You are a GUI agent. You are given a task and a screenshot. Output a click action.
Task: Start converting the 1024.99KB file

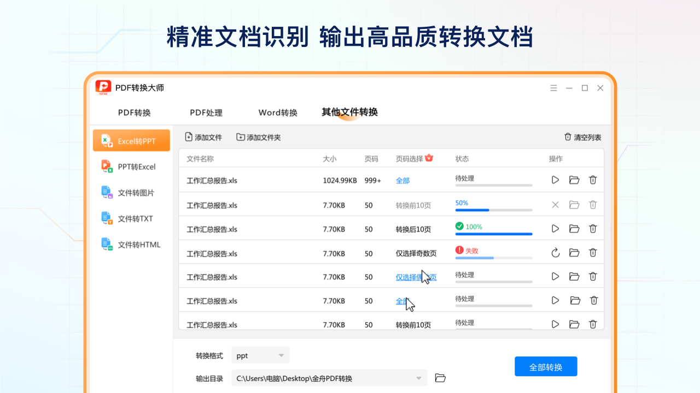(555, 180)
